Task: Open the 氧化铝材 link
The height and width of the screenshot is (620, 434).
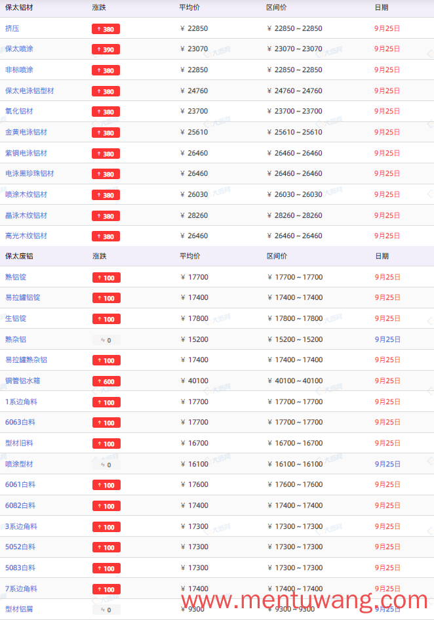Action: 19,112
